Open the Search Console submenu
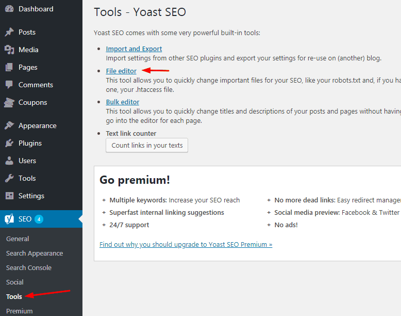The height and width of the screenshot is (316, 401). pos(29,267)
